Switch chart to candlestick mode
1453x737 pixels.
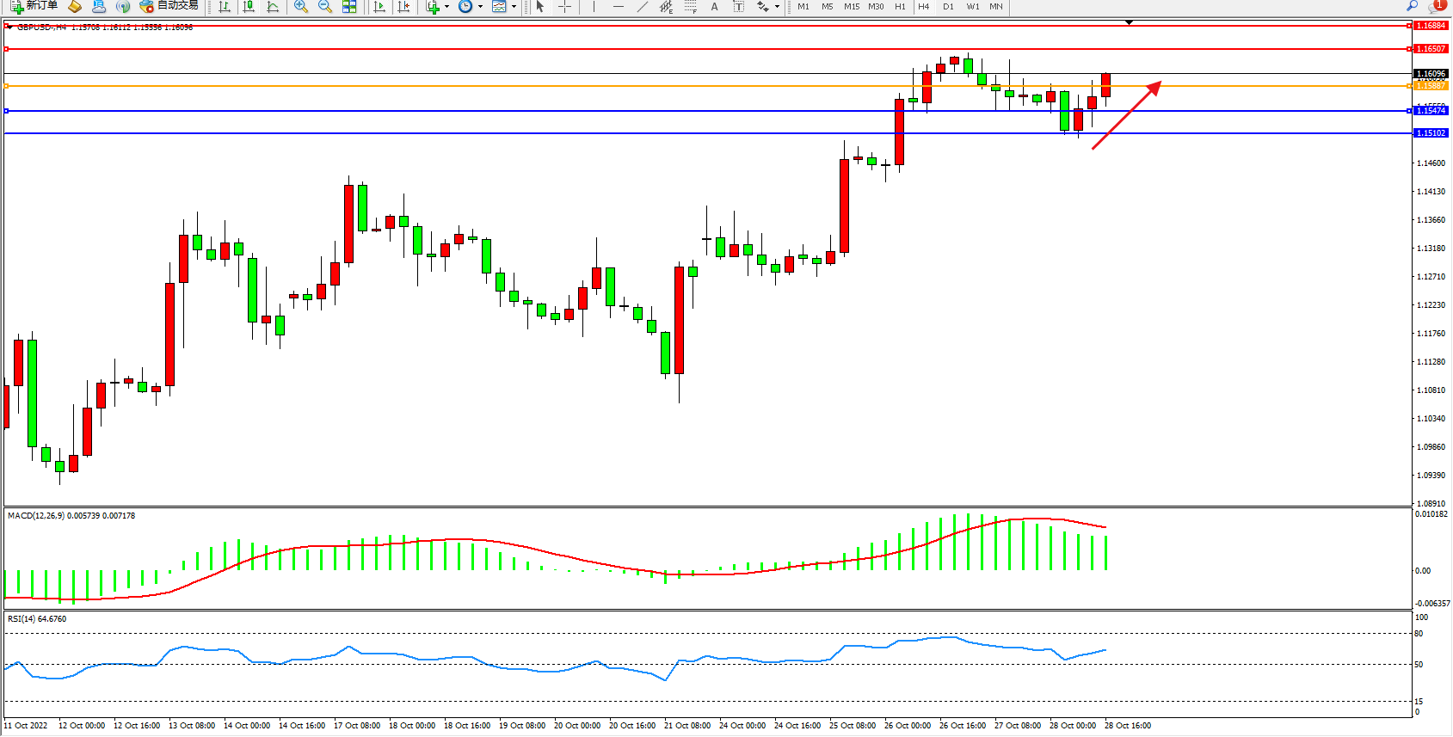coord(249,7)
